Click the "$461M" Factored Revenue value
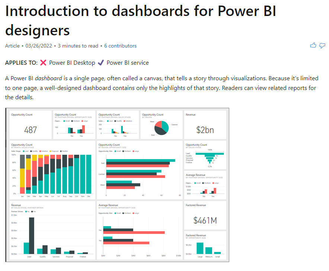This screenshot has width=329, height=271. click(x=205, y=220)
